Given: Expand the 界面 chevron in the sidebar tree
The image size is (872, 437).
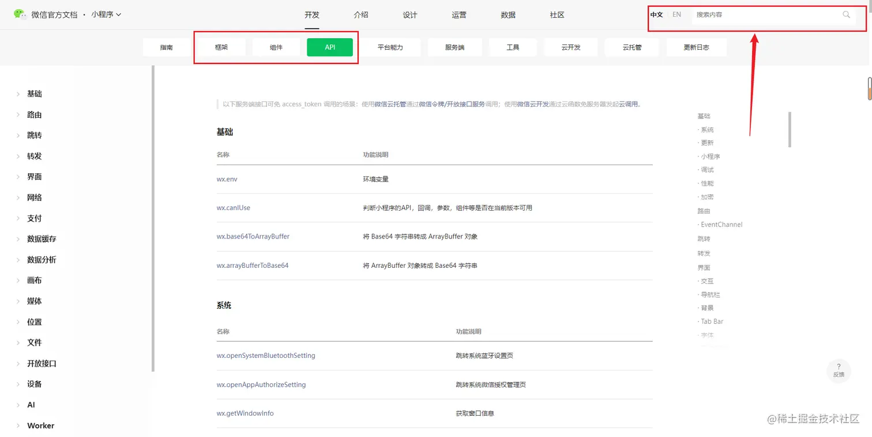Looking at the screenshot, I should (x=18, y=177).
